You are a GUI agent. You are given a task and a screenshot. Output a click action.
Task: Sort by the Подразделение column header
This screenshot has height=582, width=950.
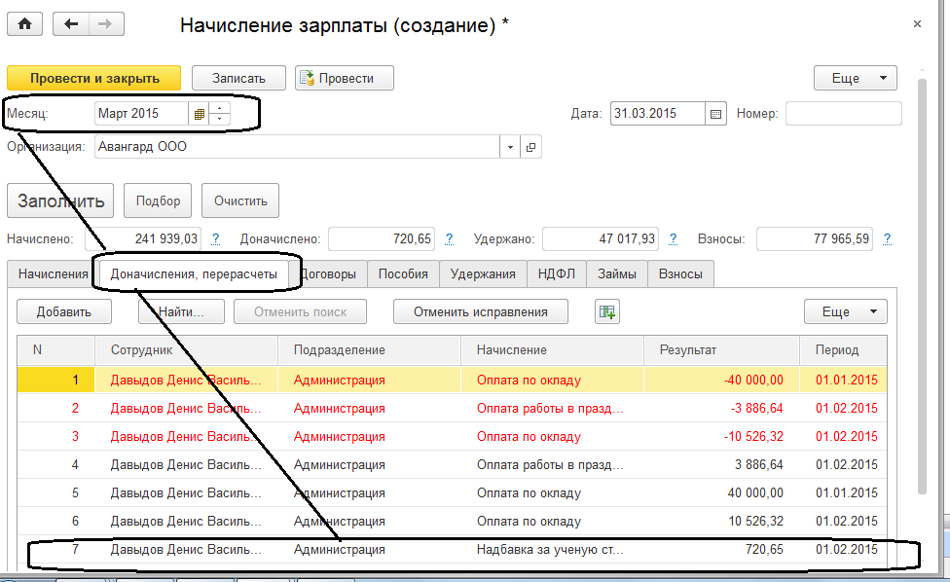369,350
